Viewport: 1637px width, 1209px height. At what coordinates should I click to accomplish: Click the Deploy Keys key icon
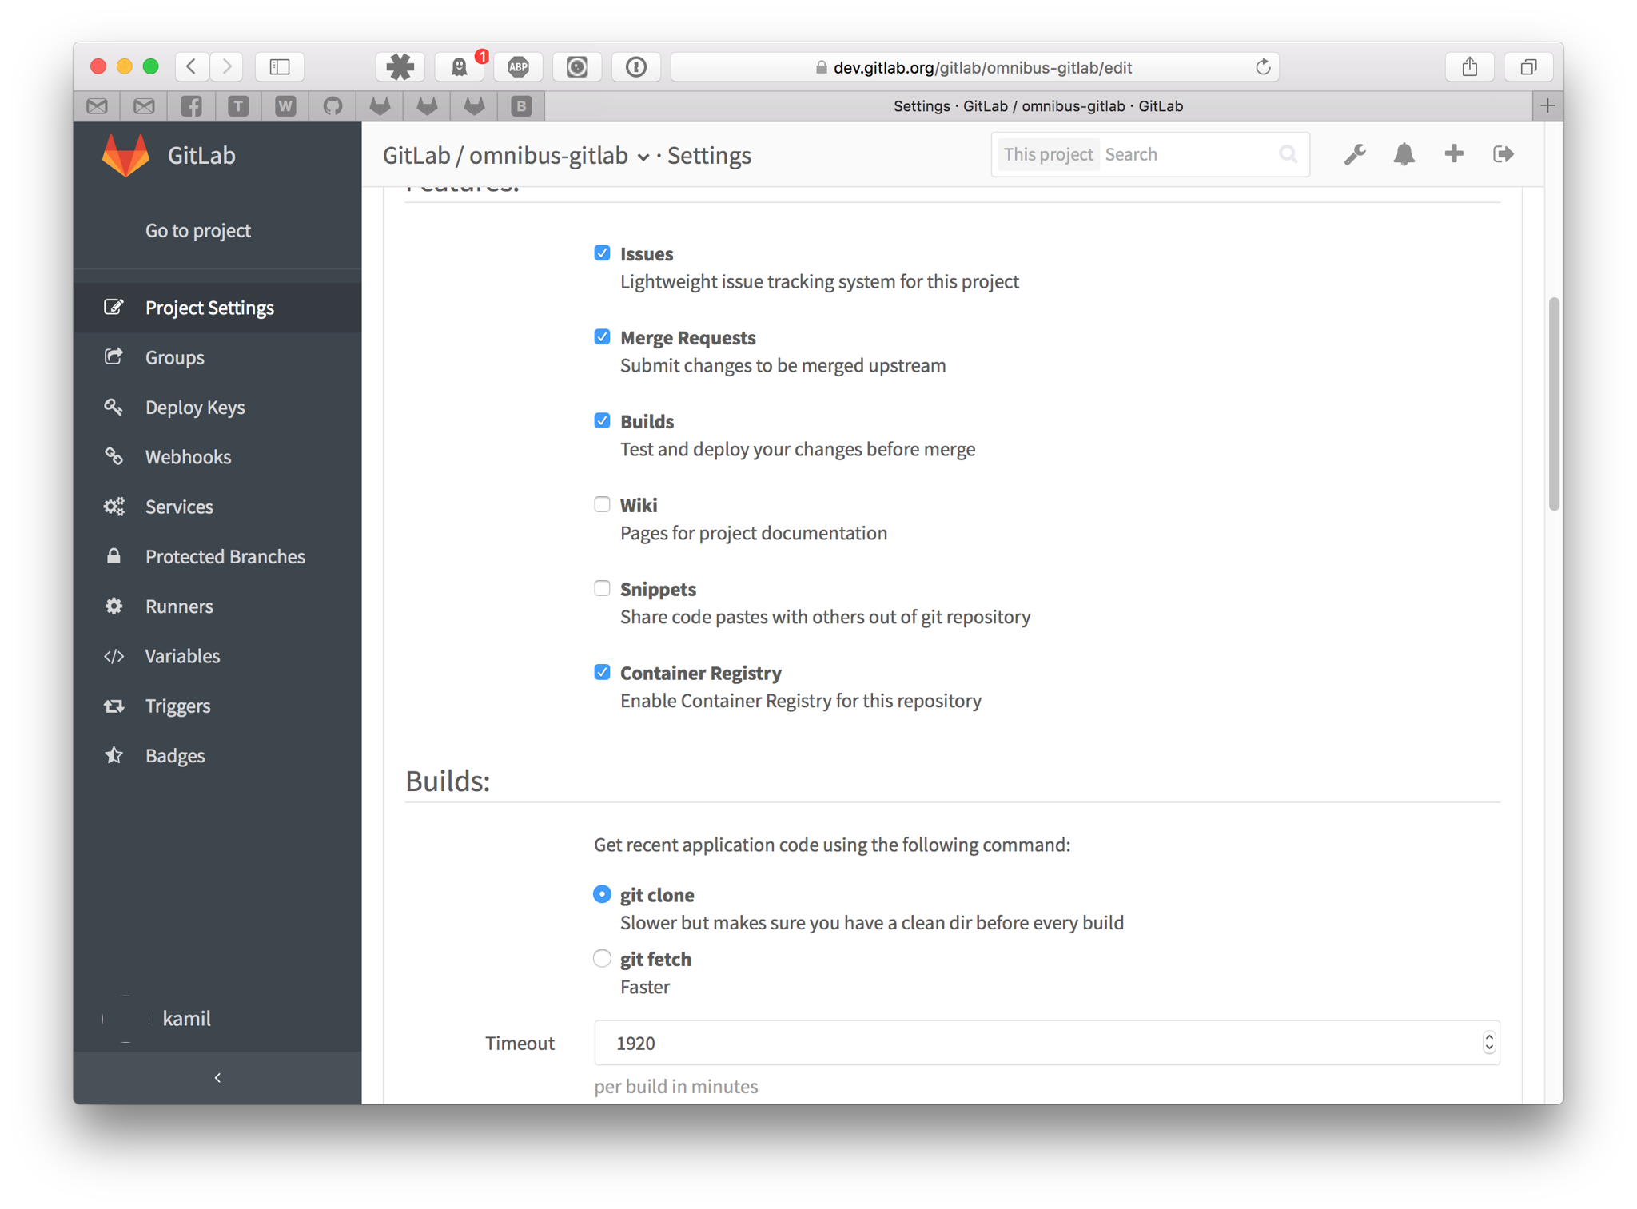pyautogui.click(x=114, y=407)
